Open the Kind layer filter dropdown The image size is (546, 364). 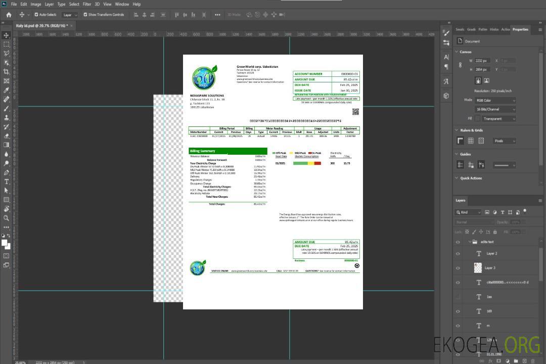[468, 212]
